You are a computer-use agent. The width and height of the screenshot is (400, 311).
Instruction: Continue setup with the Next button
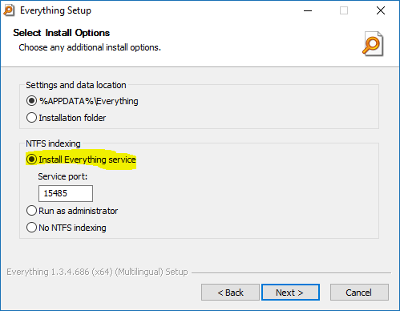click(x=290, y=293)
